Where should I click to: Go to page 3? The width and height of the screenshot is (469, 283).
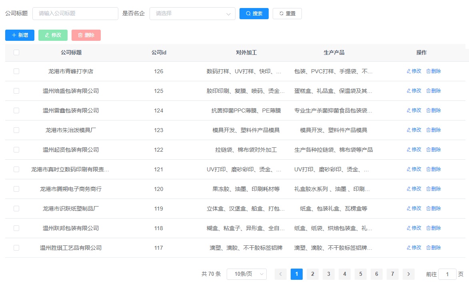tap(328, 274)
